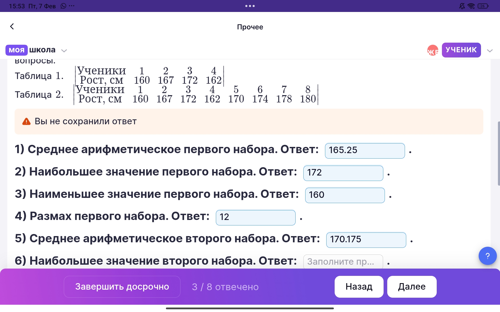Tap the back arrow icon
Viewport: 500px width, 312px height.
[12, 27]
